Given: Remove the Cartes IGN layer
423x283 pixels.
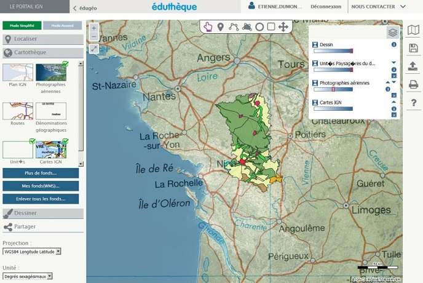Looking at the screenshot, I should click(x=394, y=115).
